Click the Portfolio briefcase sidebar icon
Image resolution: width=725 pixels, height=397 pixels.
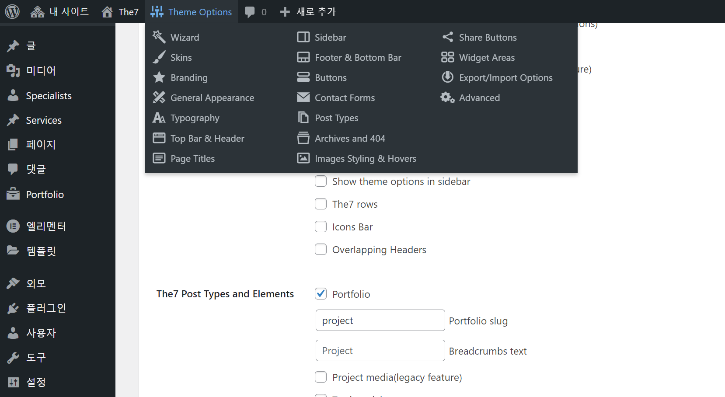[13, 194]
